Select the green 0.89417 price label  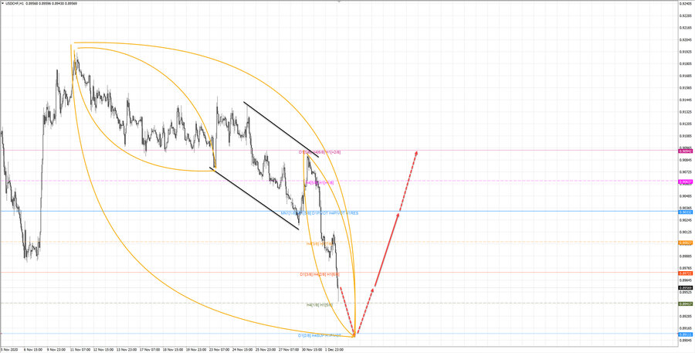coord(685,304)
